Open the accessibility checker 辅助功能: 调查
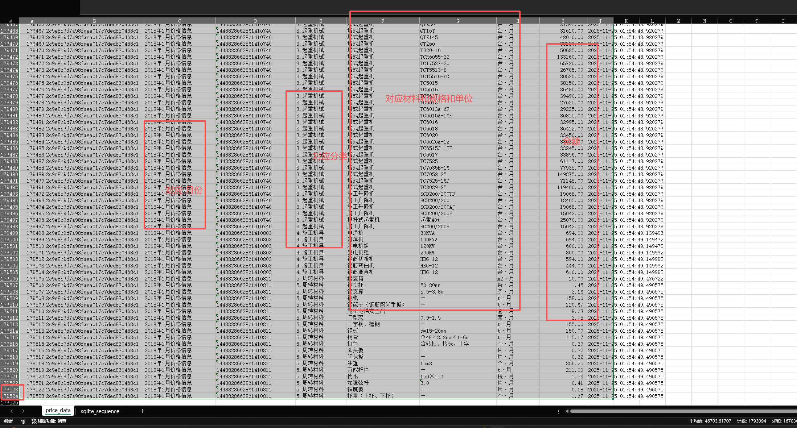The image size is (797, 428). pos(49,421)
